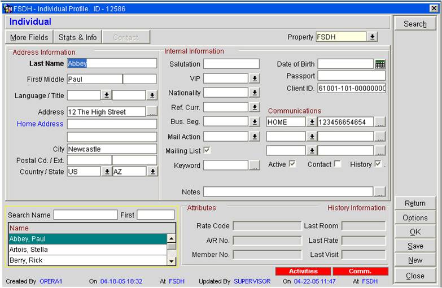Expand the Mail Action dropdown

(254, 137)
